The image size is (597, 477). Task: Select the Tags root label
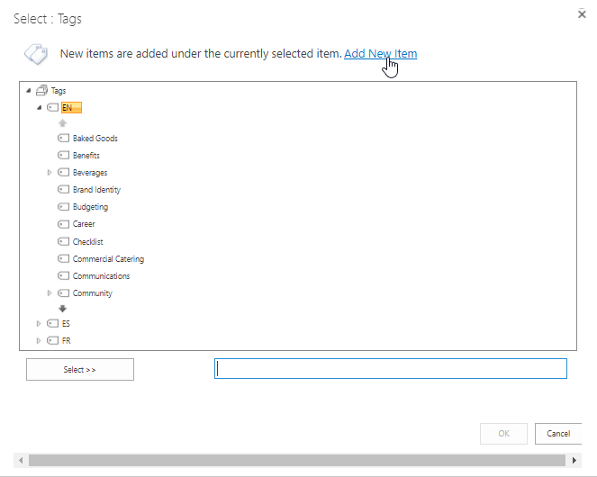[59, 91]
